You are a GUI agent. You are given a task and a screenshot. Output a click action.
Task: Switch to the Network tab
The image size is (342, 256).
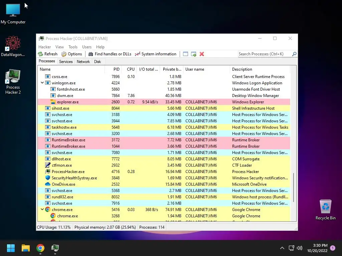(x=83, y=62)
